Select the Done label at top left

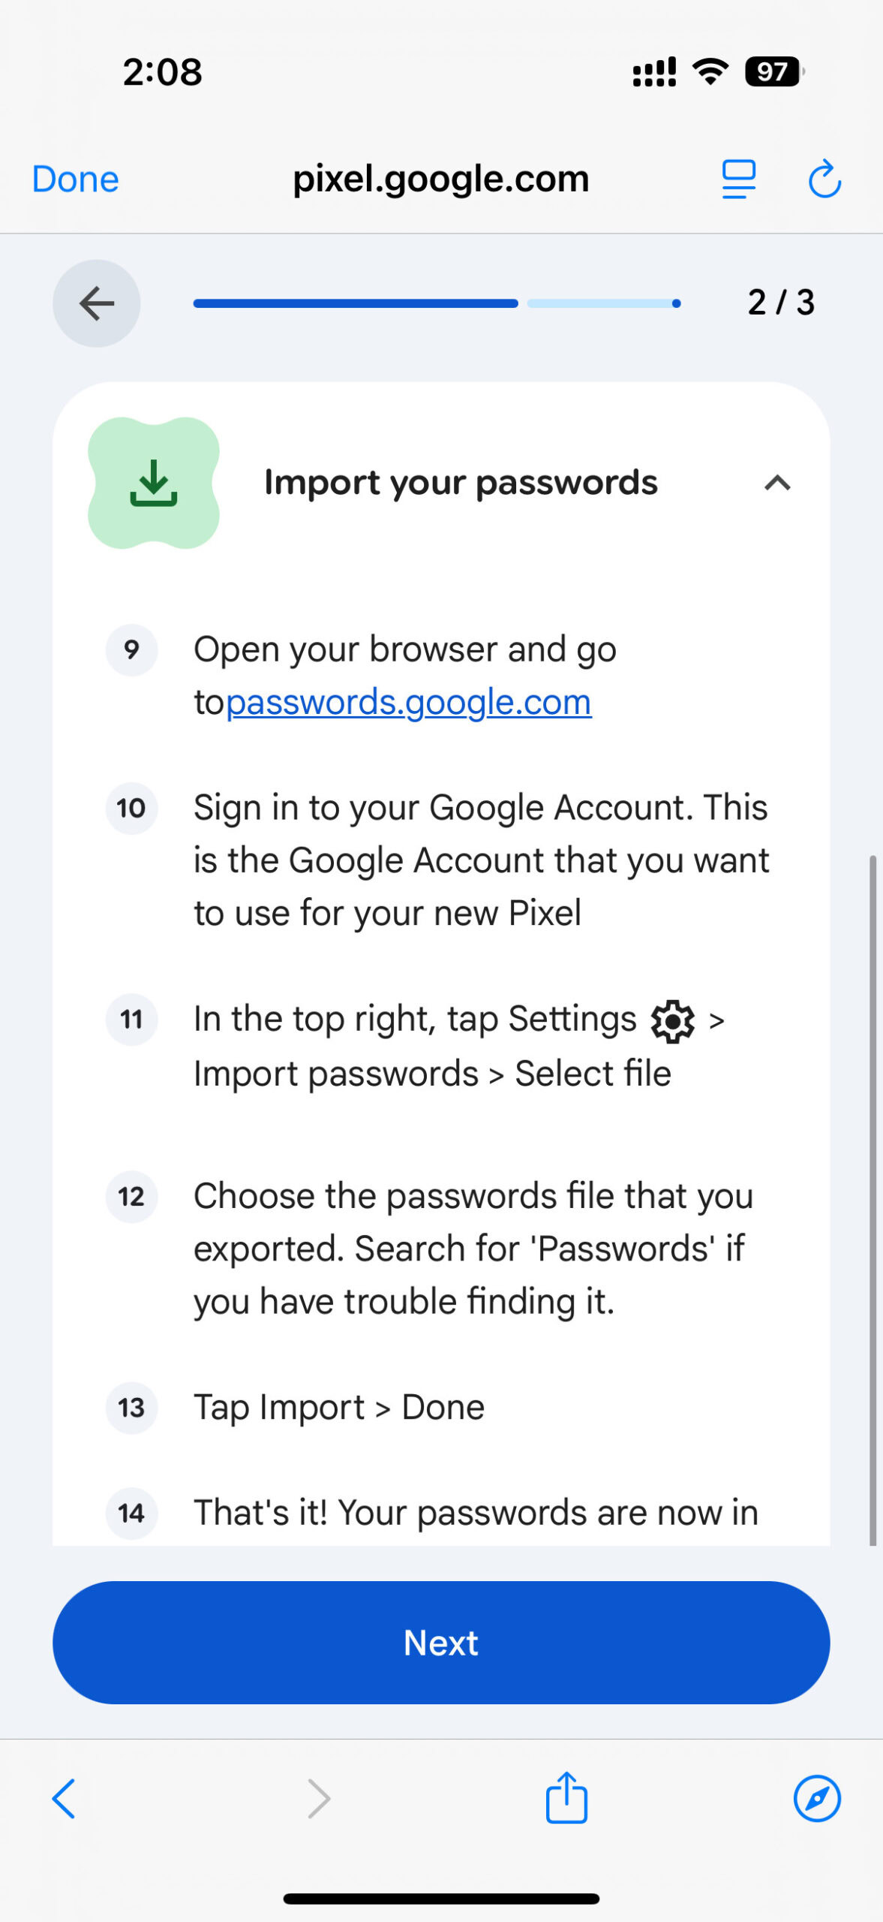[x=74, y=179]
